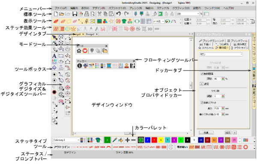Click the spinner beside the 7.00 mm length field

coord(223,108)
